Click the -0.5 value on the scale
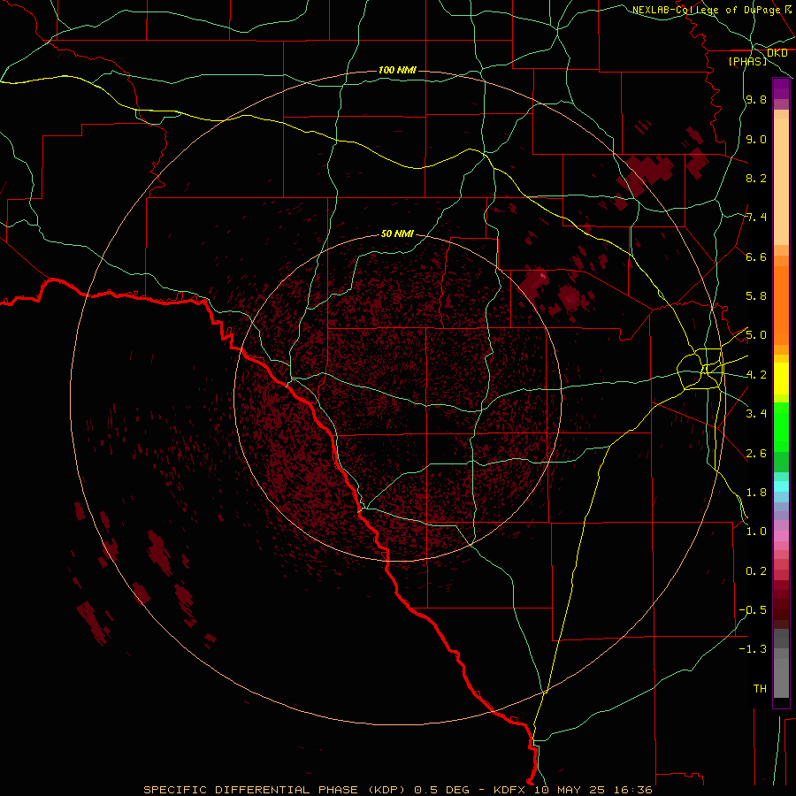 pos(753,610)
